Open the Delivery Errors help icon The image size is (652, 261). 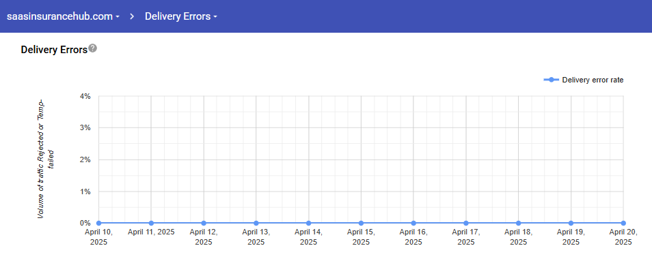click(93, 48)
